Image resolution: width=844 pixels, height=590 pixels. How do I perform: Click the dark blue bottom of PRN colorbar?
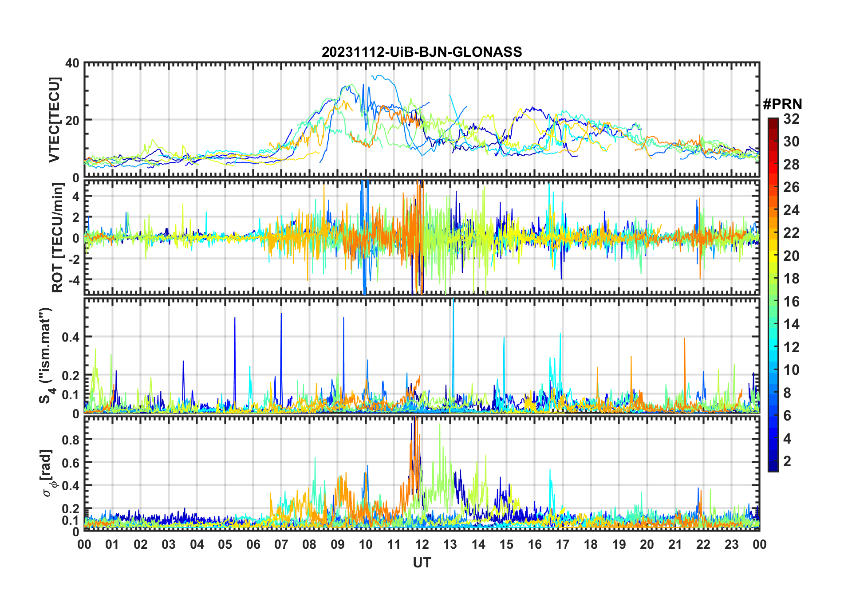773,467
